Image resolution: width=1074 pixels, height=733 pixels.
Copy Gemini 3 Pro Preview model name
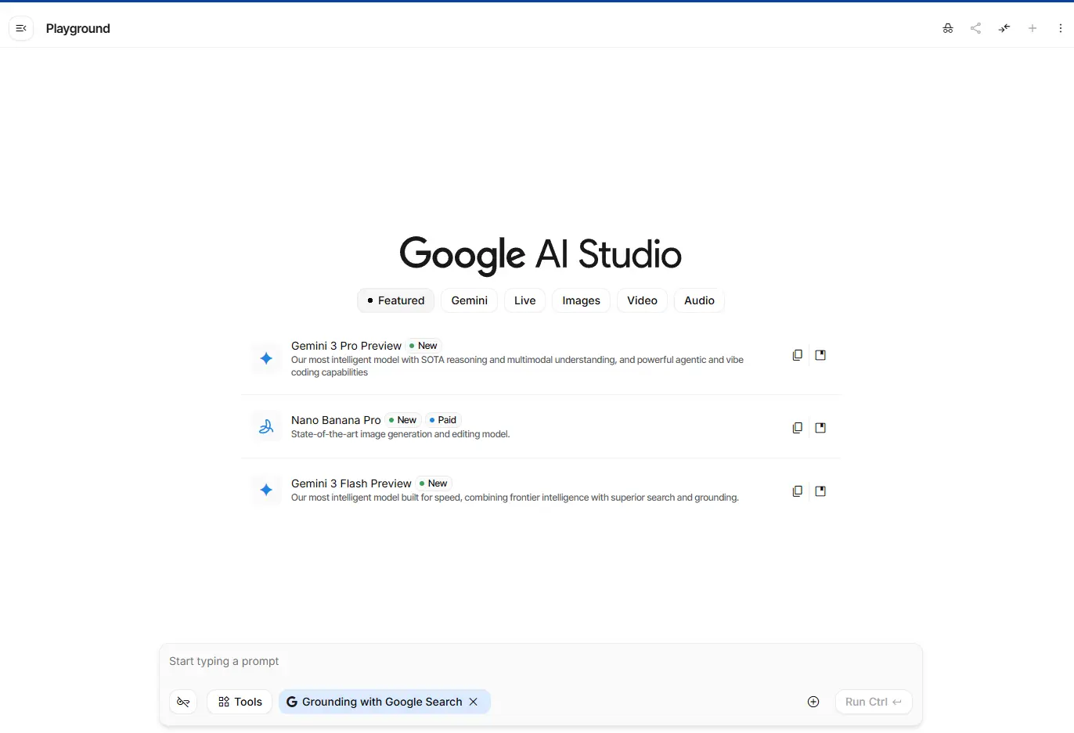797,355
